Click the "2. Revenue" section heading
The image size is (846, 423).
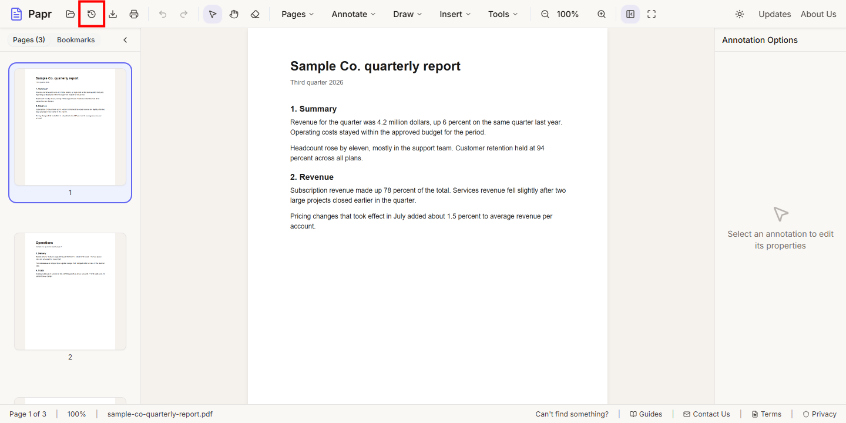pyautogui.click(x=312, y=177)
